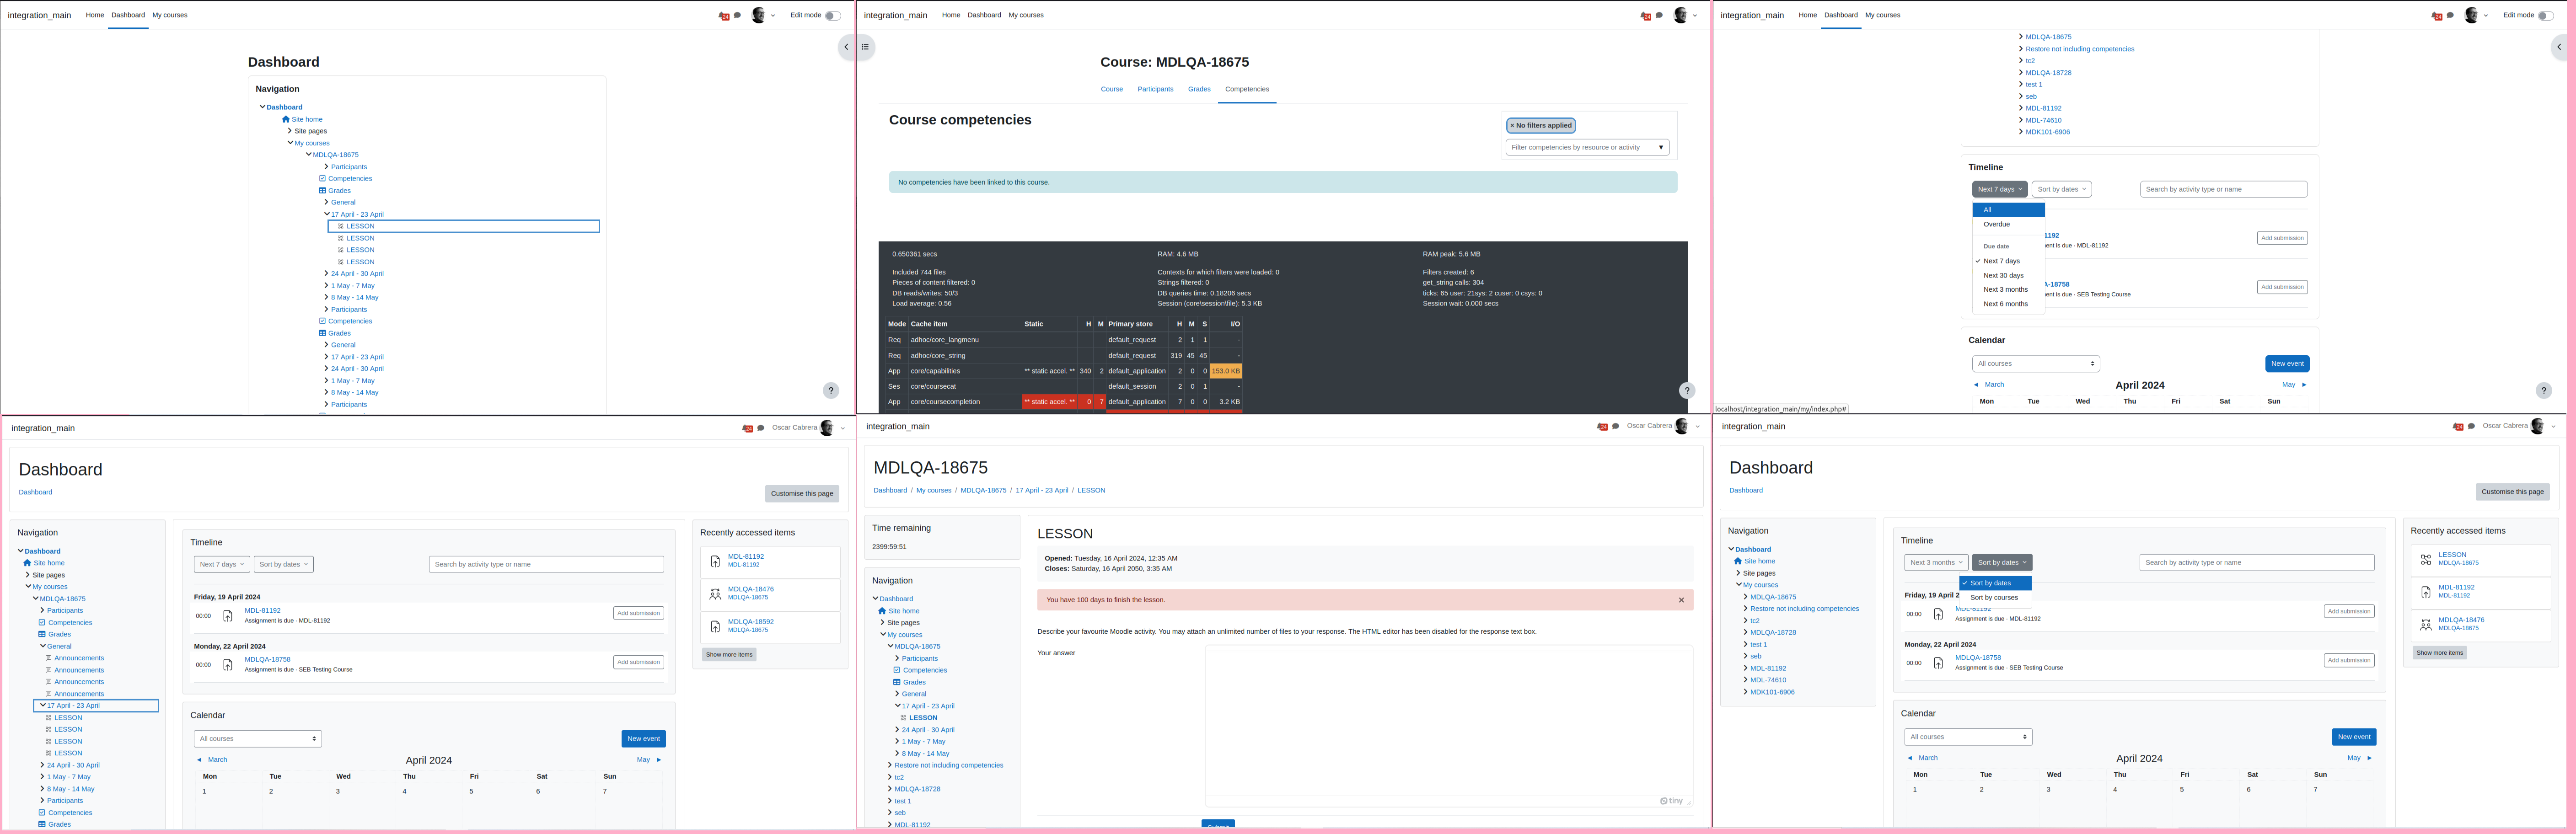
Task: Click 153.0 KB highlighted cache I/O cell
Action: (1226, 371)
